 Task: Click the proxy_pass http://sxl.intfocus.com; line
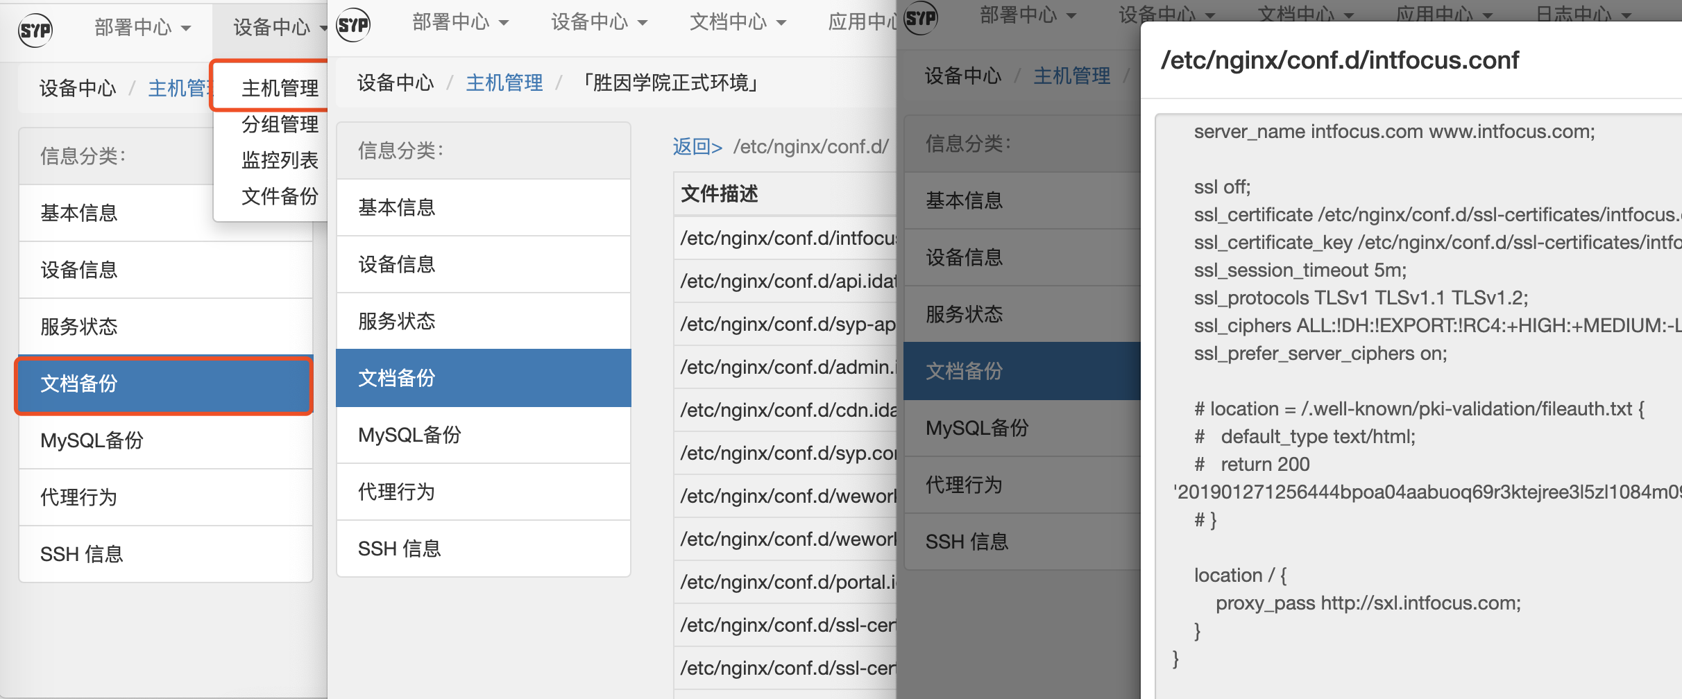[1368, 603]
